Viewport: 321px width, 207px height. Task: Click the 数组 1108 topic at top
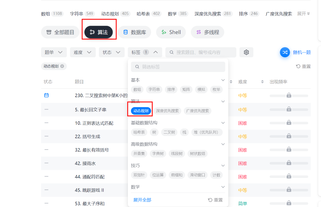(x=52, y=14)
